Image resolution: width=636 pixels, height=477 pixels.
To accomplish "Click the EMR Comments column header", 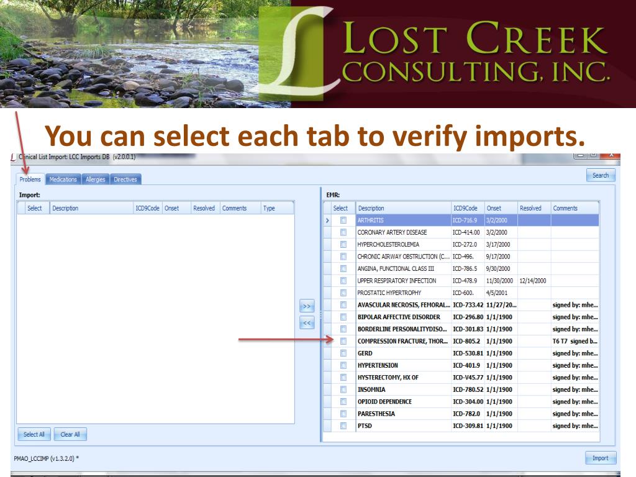I will click(575, 208).
